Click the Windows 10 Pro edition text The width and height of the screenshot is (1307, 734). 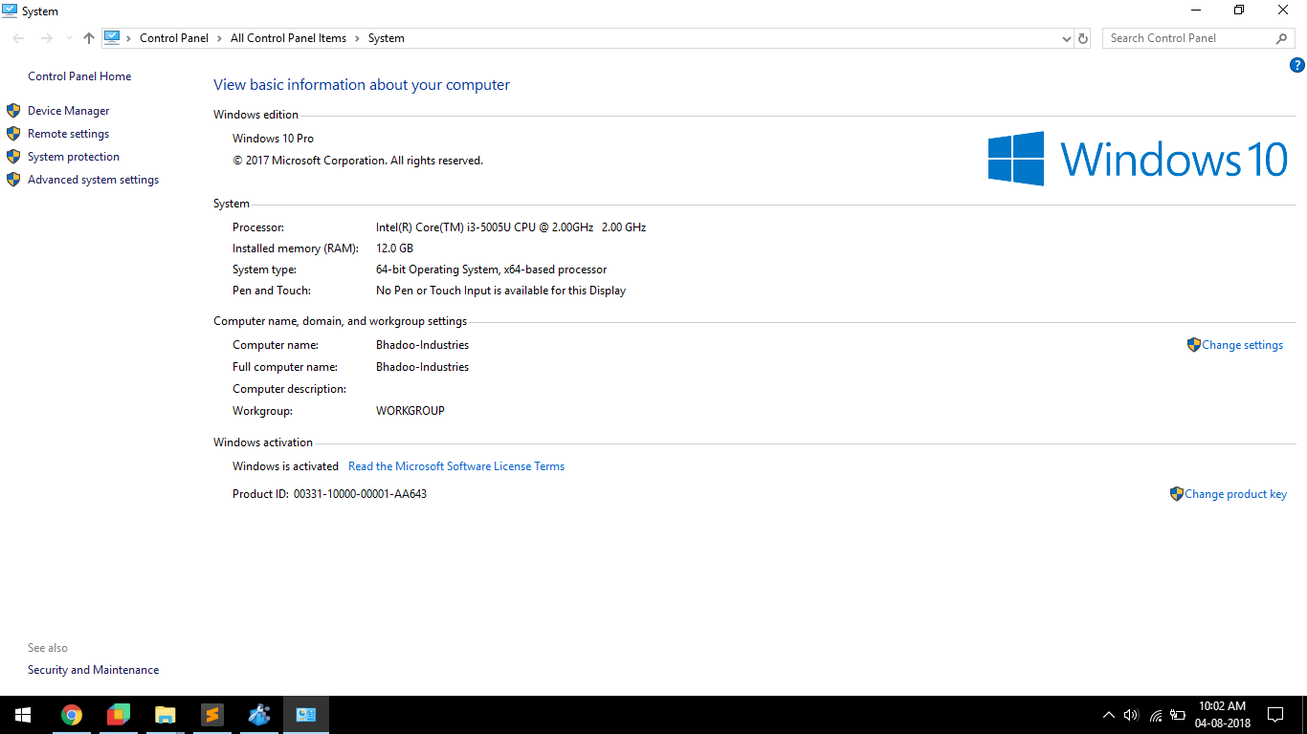click(x=273, y=139)
